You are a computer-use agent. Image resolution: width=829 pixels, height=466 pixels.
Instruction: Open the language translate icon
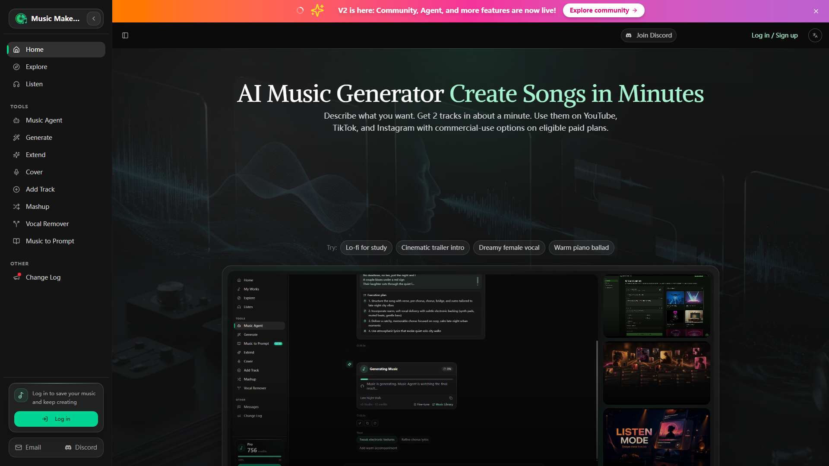815,35
